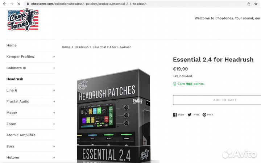Go to Headrush in the breadcrumb

(x=82, y=47)
